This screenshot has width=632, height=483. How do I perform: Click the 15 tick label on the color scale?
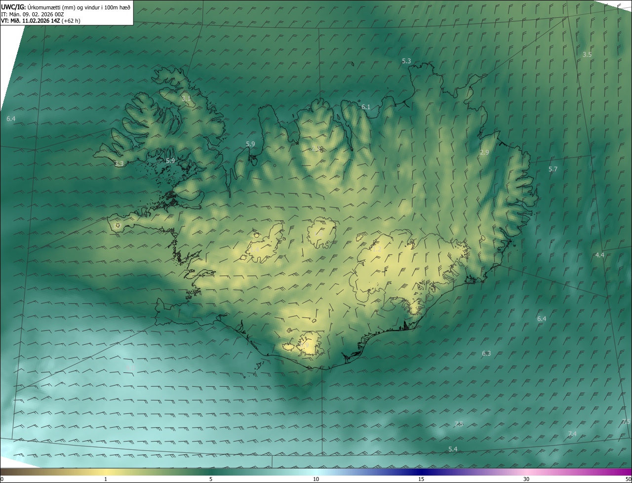point(421,479)
